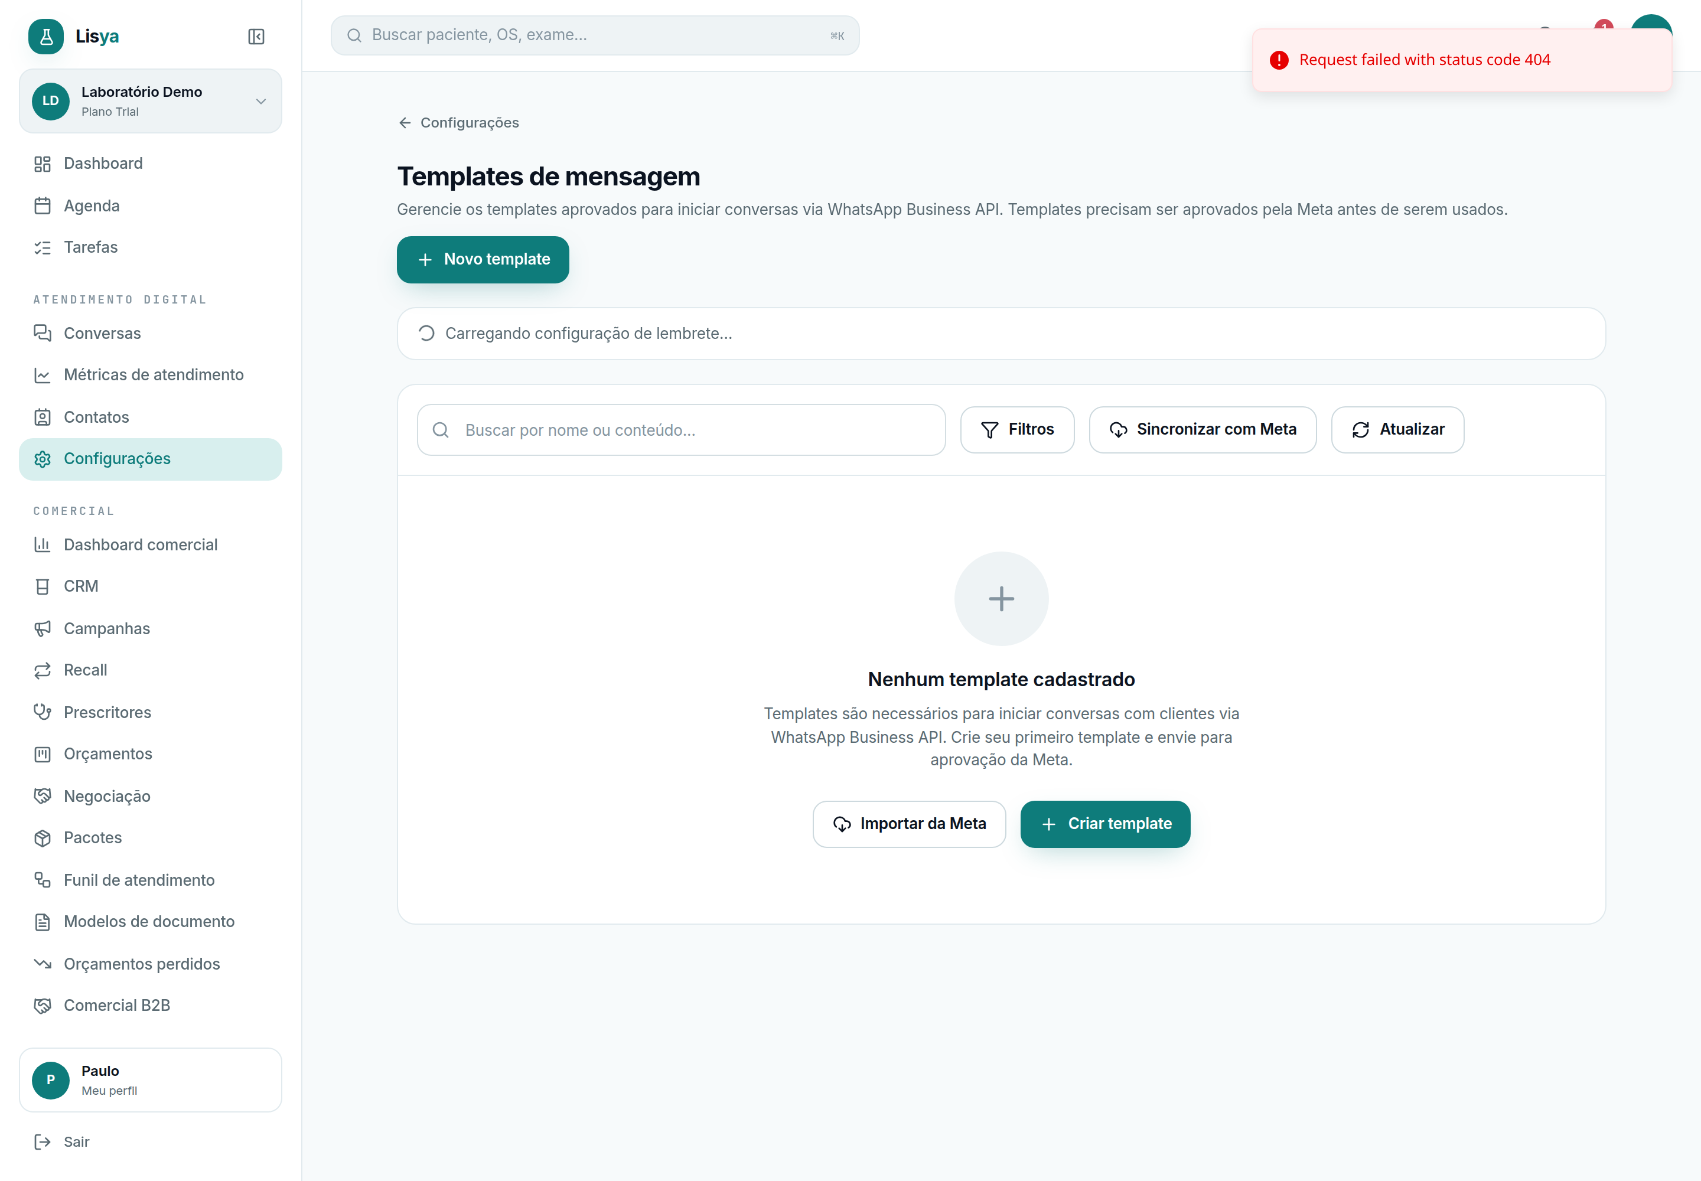The height and width of the screenshot is (1181, 1701).
Task: Click the Orçamentos icon in sidebar
Action: click(42, 754)
